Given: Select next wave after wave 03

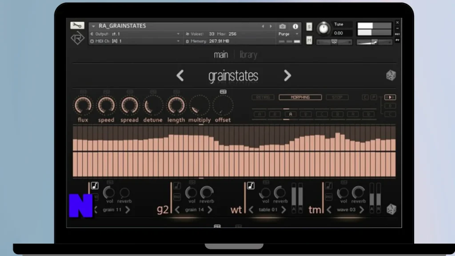Looking at the screenshot, I should [362, 210].
